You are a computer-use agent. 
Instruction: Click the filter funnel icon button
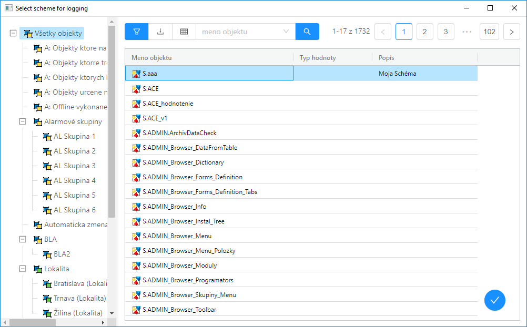(137, 32)
